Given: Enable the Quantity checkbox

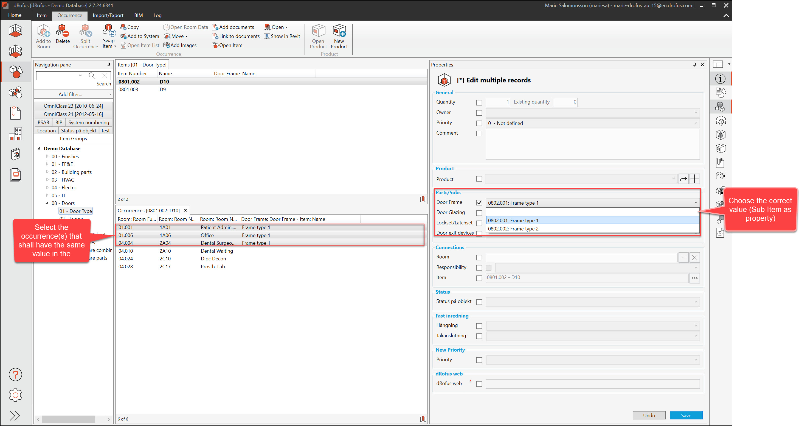Looking at the screenshot, I should (479, 102).
